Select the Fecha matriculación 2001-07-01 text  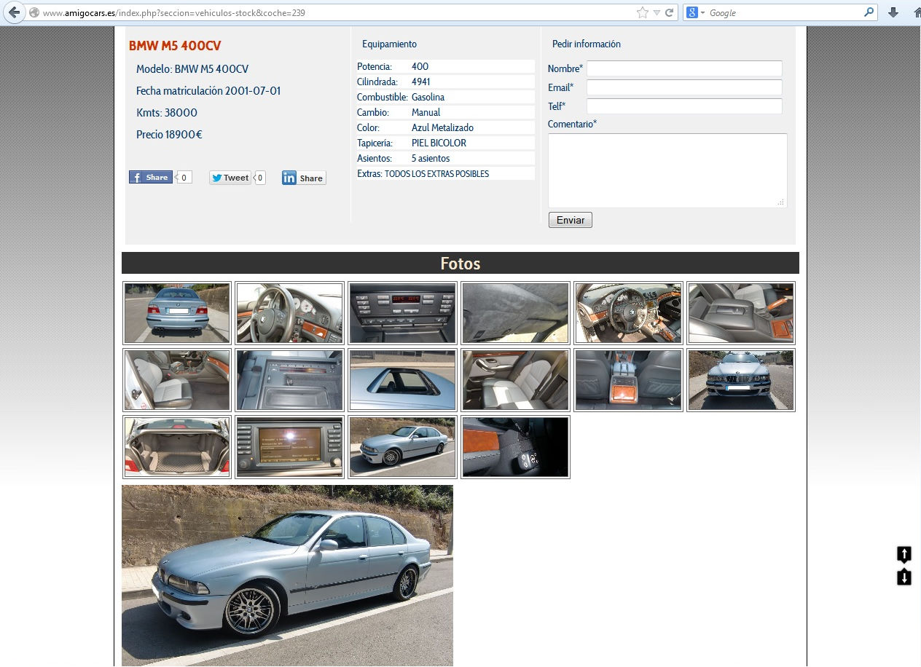click(x=208, y=91)
